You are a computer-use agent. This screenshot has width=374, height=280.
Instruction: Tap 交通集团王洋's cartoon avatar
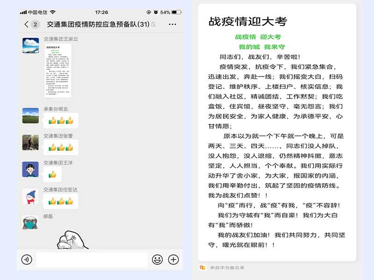(x=29, y=169)
